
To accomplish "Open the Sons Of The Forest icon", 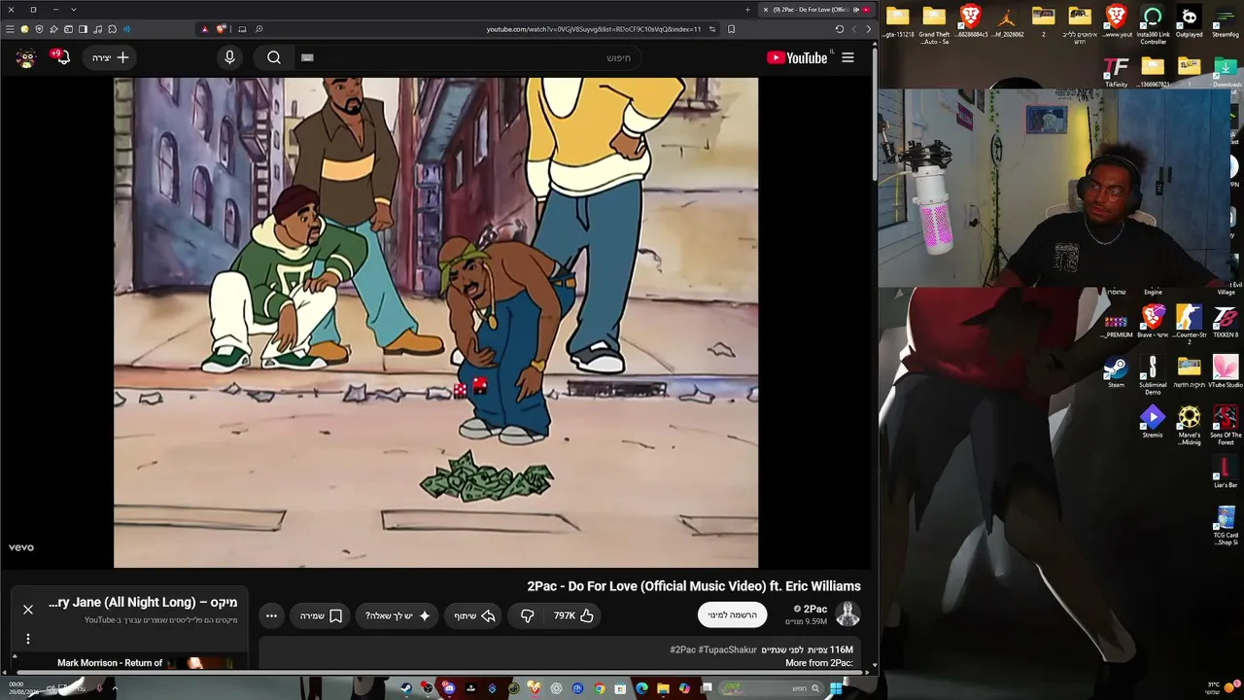I will [1226, 425].
